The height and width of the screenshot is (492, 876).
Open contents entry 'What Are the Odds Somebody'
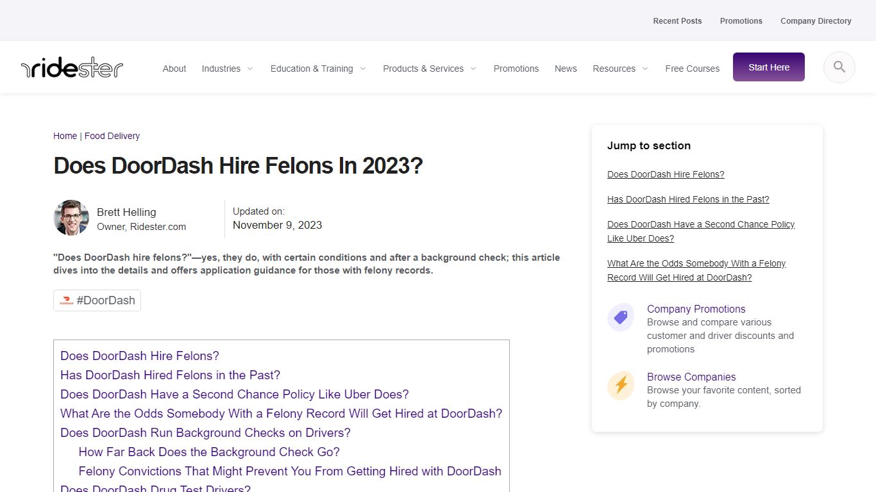281,413
